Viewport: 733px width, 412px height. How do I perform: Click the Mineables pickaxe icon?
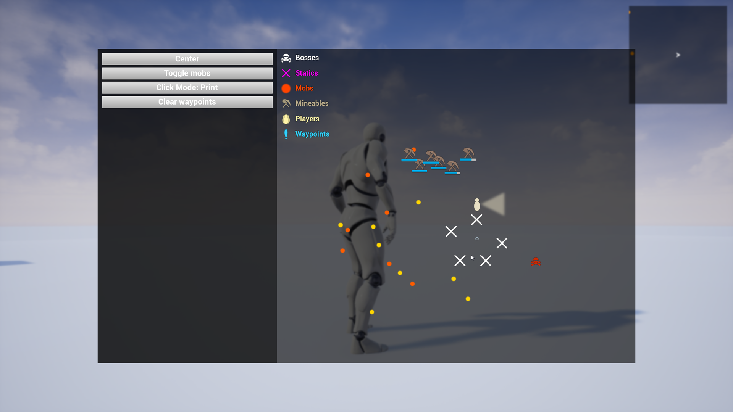pos(286,103)
